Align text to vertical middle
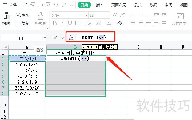Viewport: 192px width, 120px height. pos(141,15)
